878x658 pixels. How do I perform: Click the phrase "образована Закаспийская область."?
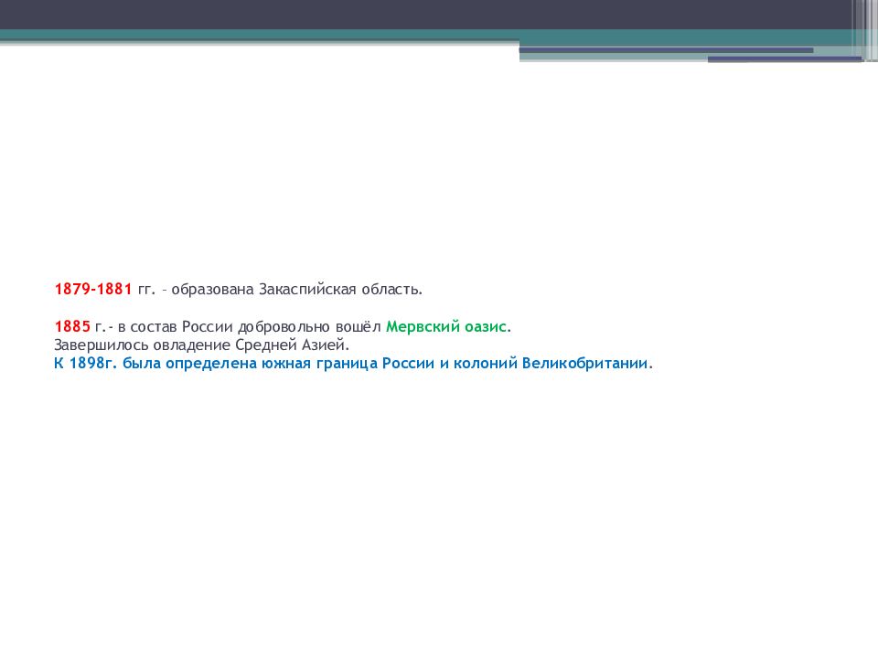[296, 290]
